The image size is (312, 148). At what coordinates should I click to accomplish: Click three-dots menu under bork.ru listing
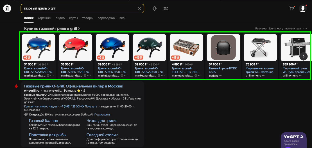tap(221, 76)
